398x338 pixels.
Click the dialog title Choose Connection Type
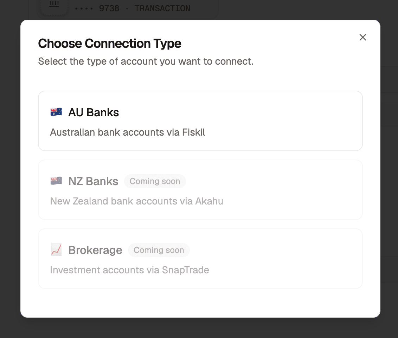click(x=109, y=43)
